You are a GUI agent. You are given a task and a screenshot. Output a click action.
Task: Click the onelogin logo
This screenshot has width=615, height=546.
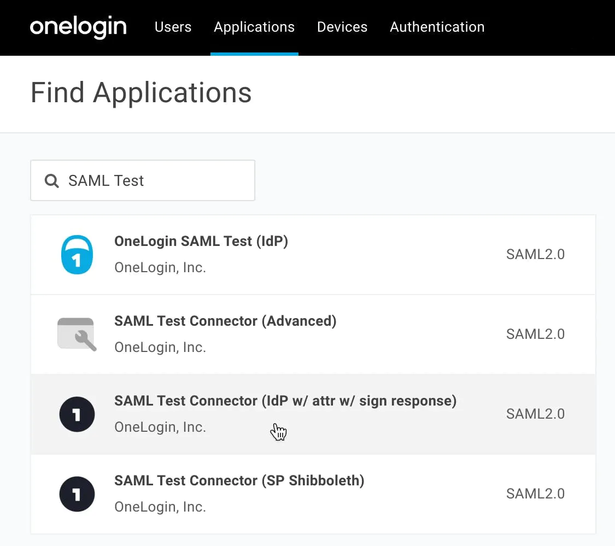click(x=78, y=27)
